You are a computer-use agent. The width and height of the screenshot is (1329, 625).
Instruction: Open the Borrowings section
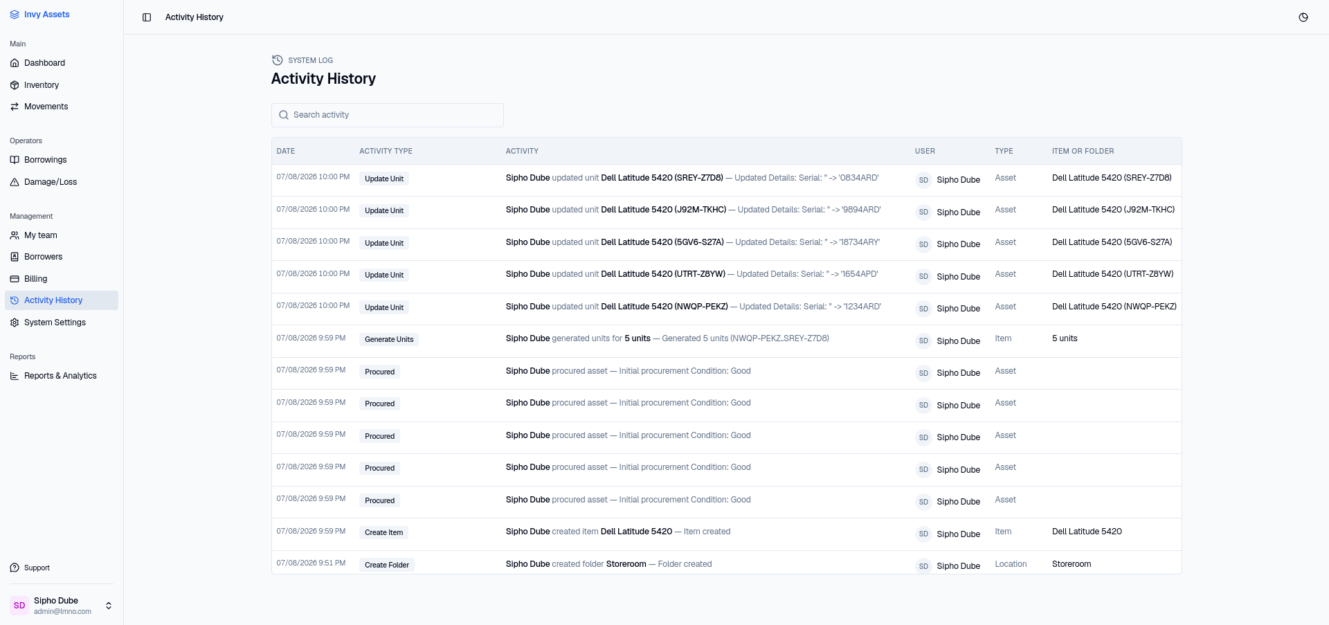[62, 160]
